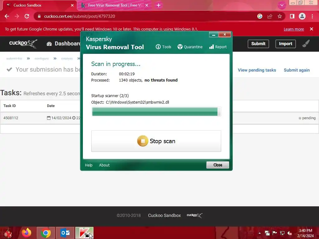Show hidden system tray icons arrow
Viewport: 319px width, 239px height.
259,233
